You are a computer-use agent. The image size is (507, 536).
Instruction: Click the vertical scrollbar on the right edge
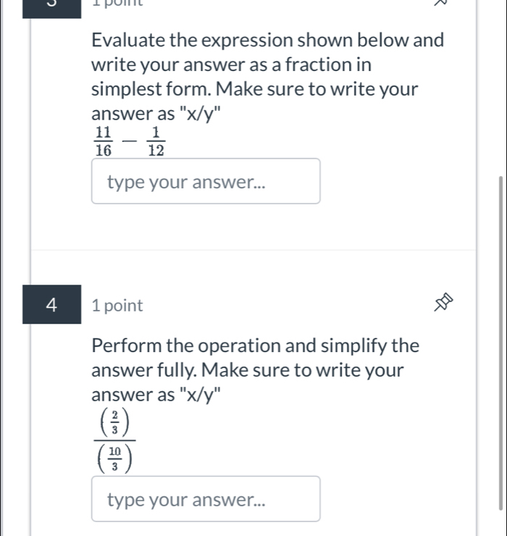499,340
